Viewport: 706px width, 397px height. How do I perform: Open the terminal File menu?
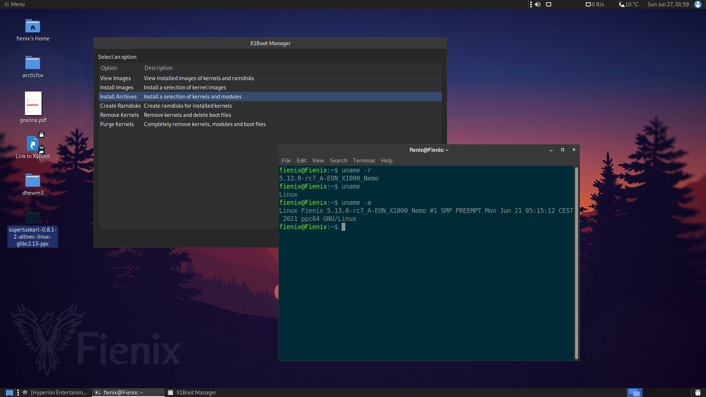tap(286, 161)
